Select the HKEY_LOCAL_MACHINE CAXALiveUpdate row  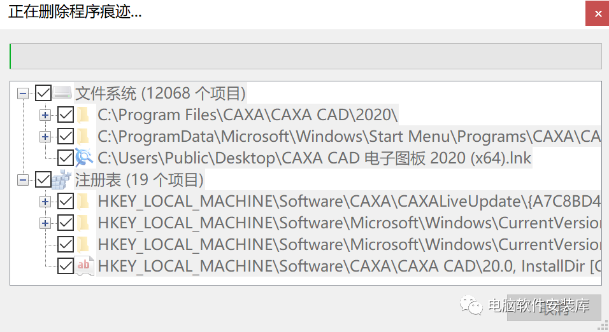pos(349,202)
